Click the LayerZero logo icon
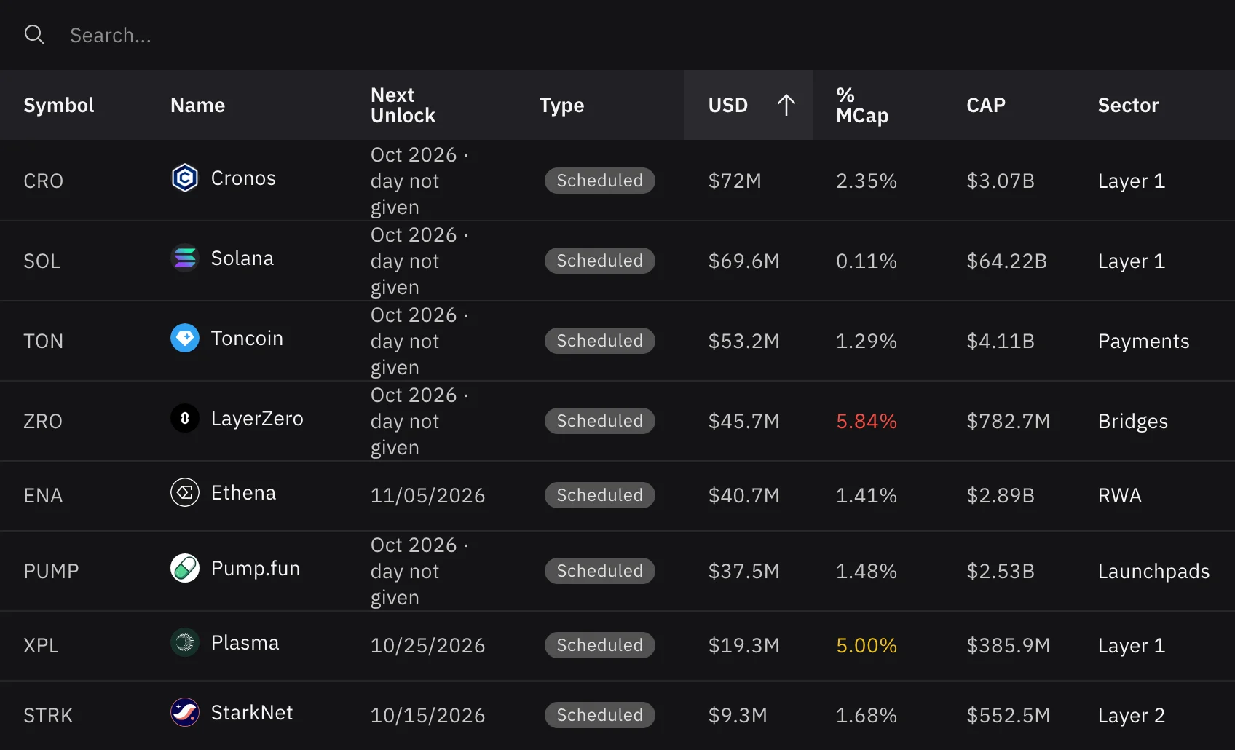1235x750 pixels. (185, 418)
